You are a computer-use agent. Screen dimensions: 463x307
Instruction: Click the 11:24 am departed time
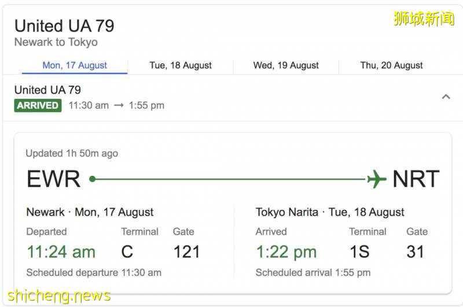61,251
